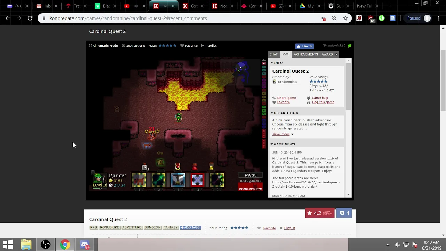The height and width of the screenshot is (251, 446).
Task: Open the game Instructions
Action: point(133,46)
